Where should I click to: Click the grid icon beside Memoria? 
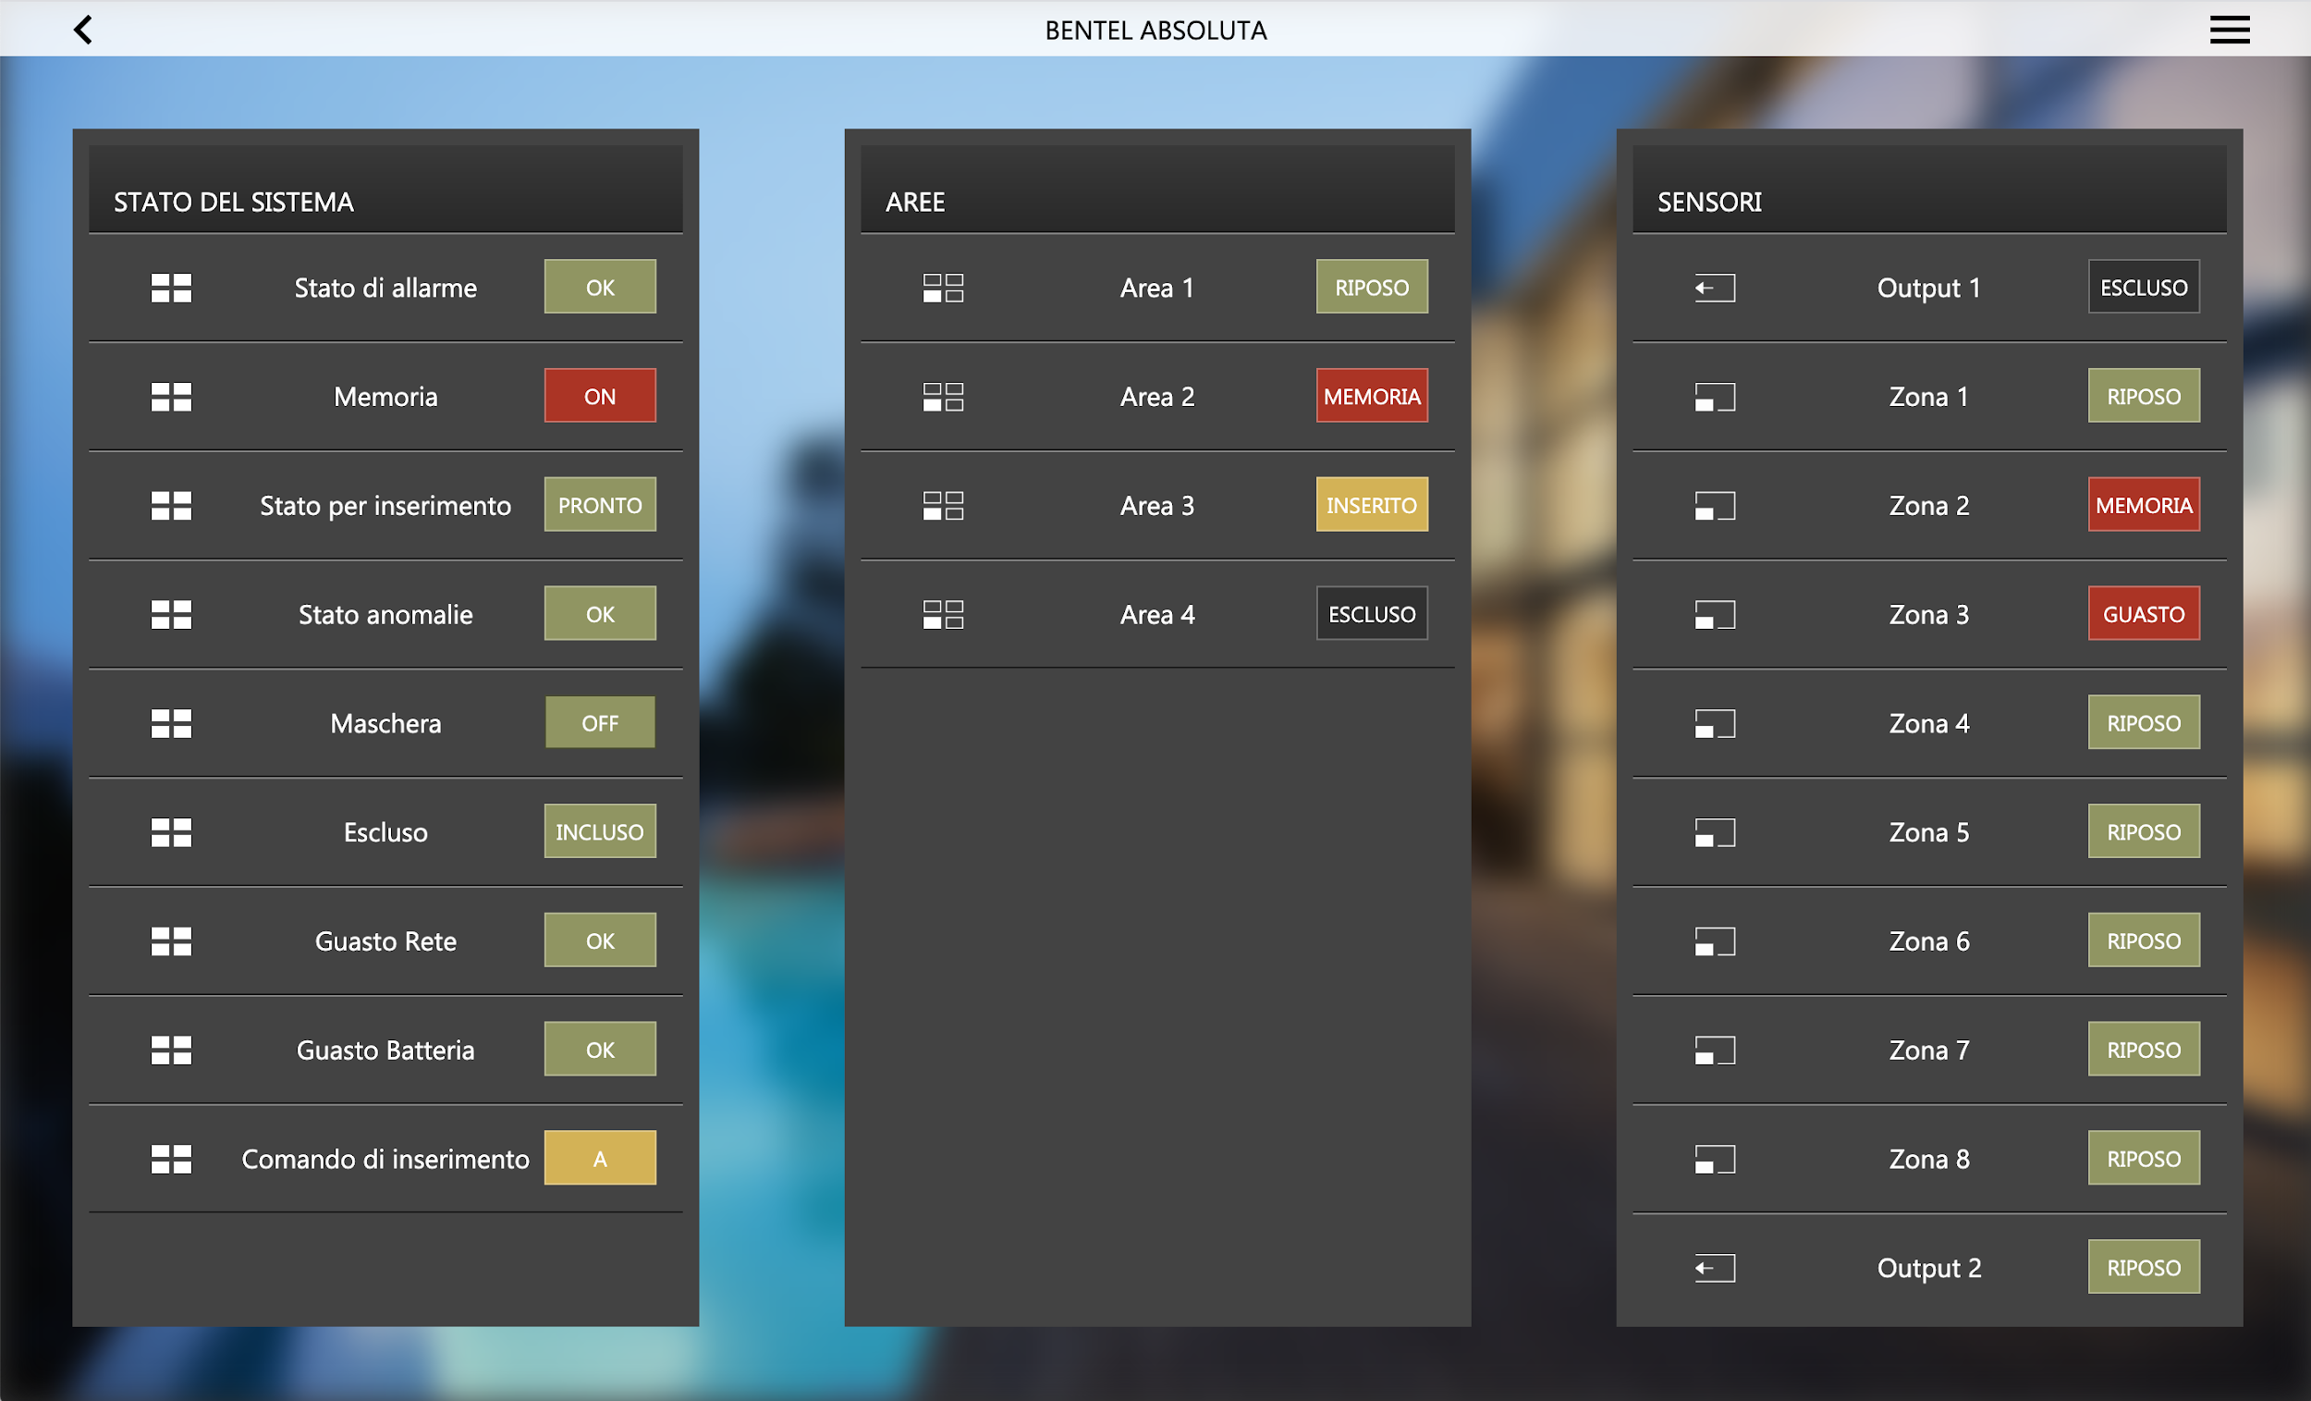[172, 397]
